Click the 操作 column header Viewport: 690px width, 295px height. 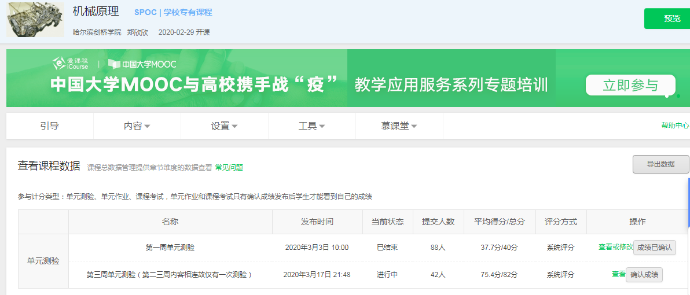pos(638,222)
